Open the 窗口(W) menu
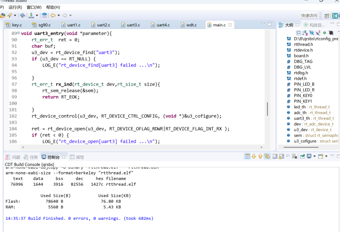Screen dimensions: 340x232 coord(34,7)
